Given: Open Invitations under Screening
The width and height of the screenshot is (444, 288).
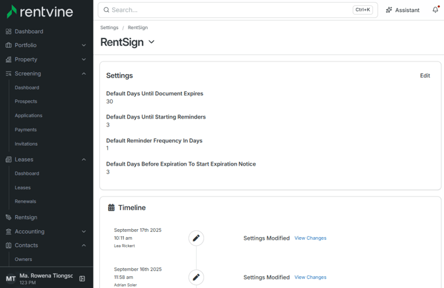Looking at the screenshot, I should tap(26, 144).
